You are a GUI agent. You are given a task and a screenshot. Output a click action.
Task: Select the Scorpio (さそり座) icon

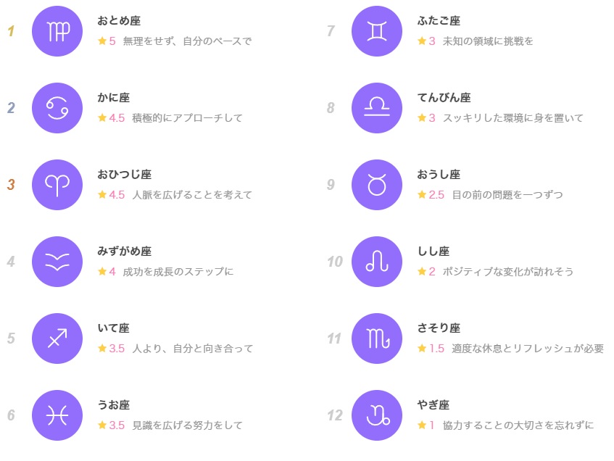[x=377, y=339]
